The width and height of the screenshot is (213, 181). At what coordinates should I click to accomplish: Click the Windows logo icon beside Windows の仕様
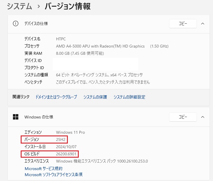click(x=16, y=117)
